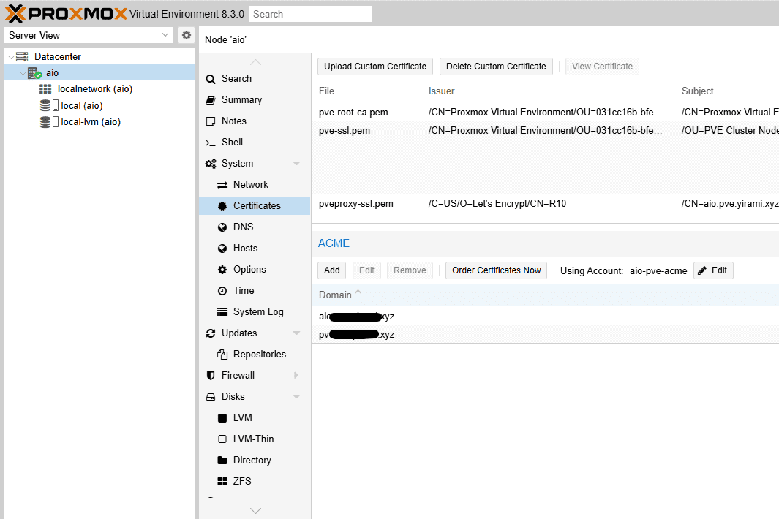The height and width of the screenshot is (519, 779).
Task: Click the Repositories files icon
Action: tap(222, 354)
